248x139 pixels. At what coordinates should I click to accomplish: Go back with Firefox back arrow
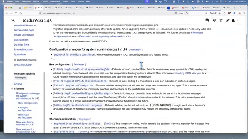point(7,14)
